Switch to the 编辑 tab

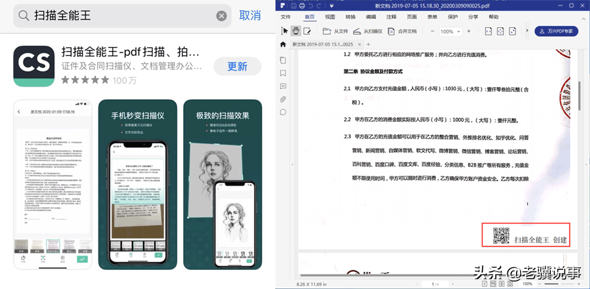point(371,17)
